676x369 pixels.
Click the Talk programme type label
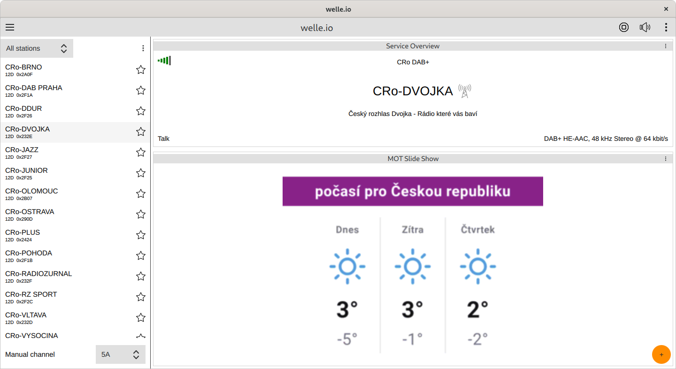pos(164,138)
